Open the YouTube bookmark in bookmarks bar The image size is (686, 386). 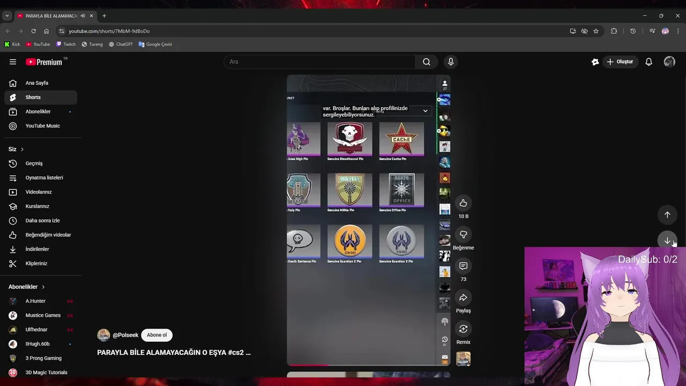click(38, 44)
